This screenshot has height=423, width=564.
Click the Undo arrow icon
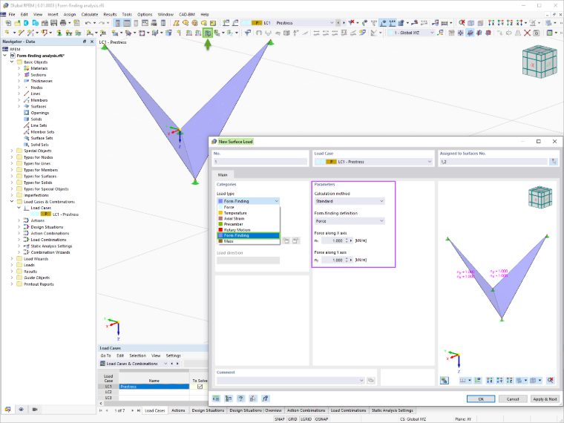pyautogui.click(x=88, y=23)
